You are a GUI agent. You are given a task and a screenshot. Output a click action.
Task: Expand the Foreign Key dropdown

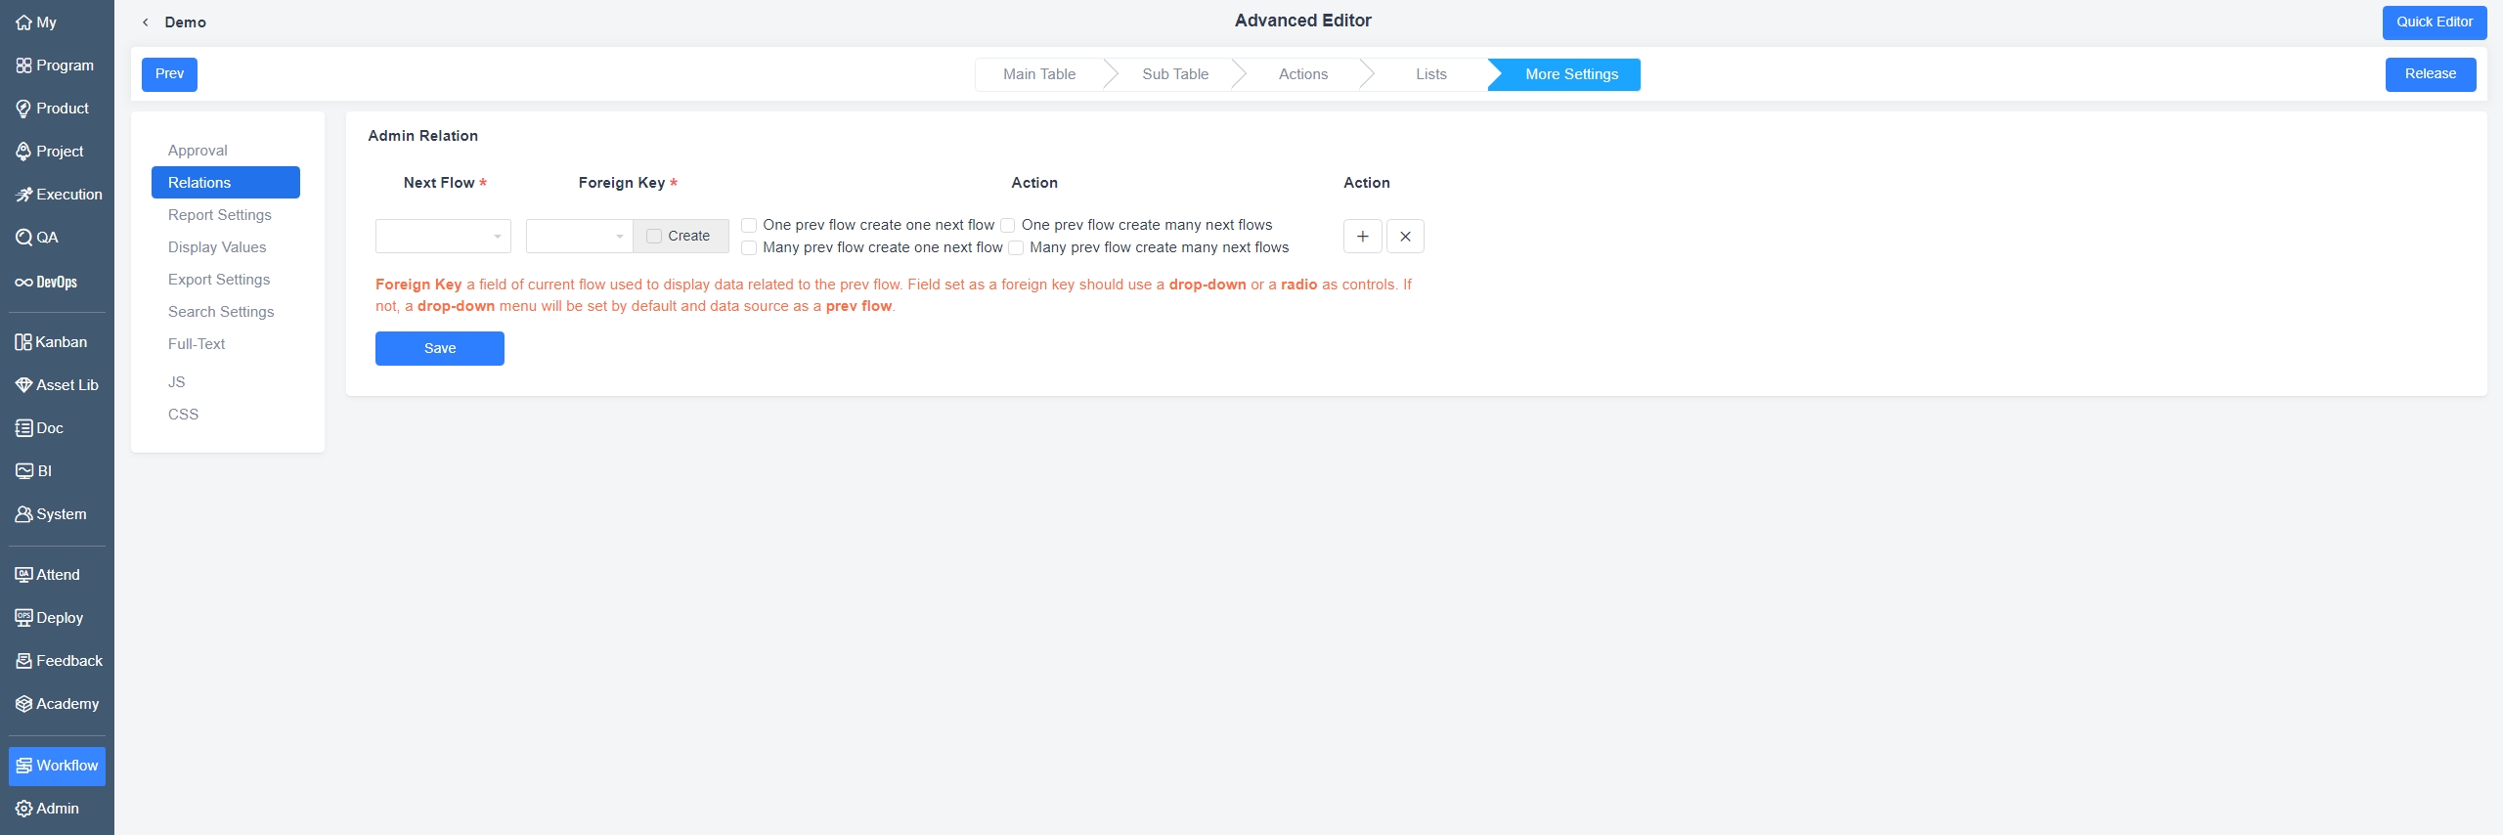click(579, 237)
